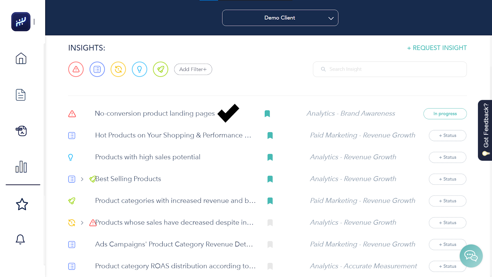Open the home icon in sidebar
492x277 pixels.
[21, 58]
